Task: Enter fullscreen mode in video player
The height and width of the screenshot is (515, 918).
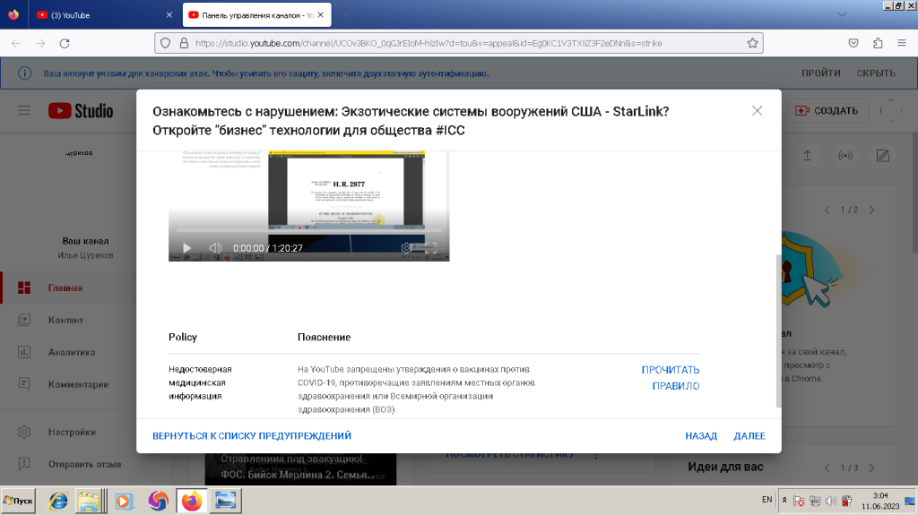Action: point(430,248)
